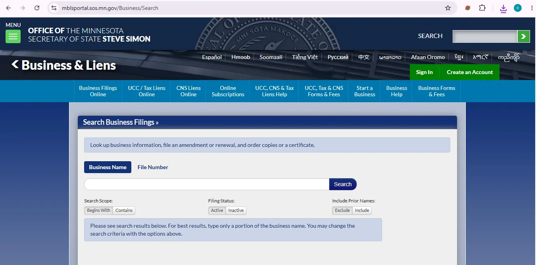
Task: Open UCC, CNS & Tax Liens Help
Action: (x=275, y=91)
